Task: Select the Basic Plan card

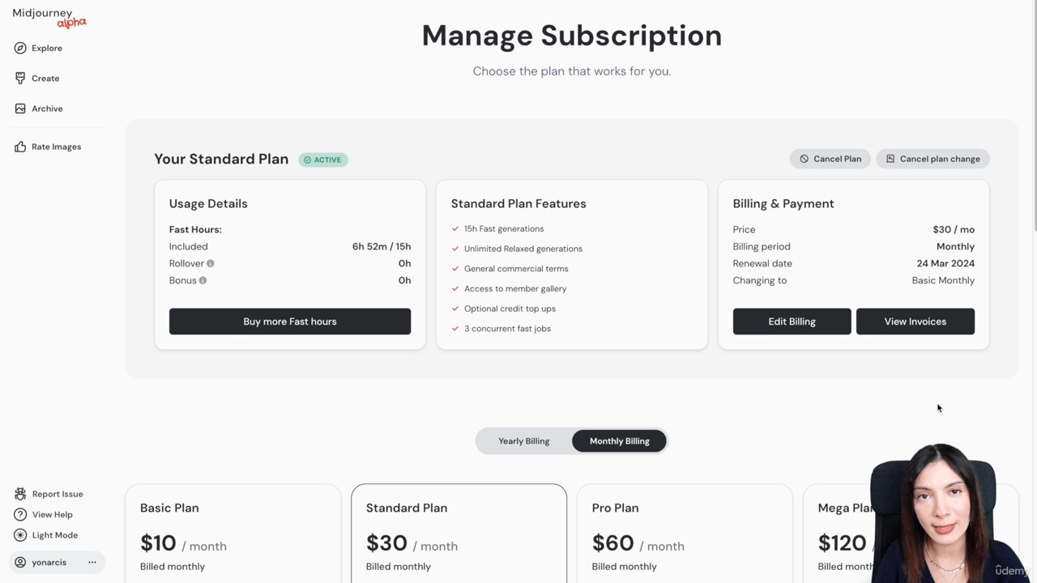Action: (x=233, y=534)
